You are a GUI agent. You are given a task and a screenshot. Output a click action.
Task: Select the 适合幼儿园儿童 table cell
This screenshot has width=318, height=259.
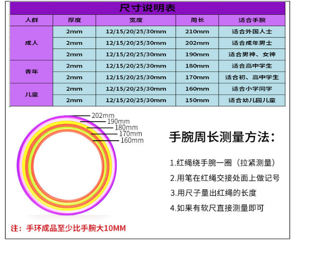click(x=251, y=100)
